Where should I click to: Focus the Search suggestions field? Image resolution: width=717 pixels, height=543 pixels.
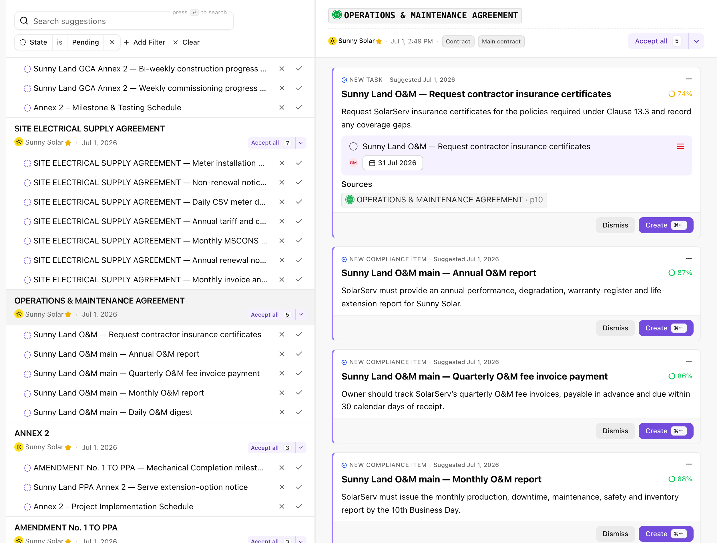click(124, 21)
